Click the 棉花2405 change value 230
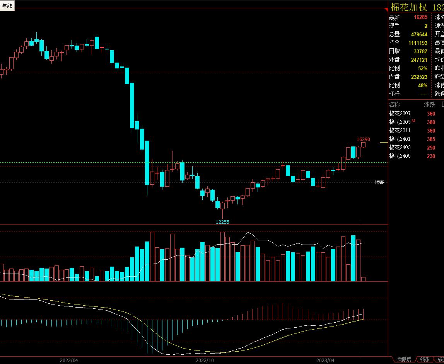This screenshot has height=364, width=444. pyautogui.click(x=431, y=156)
